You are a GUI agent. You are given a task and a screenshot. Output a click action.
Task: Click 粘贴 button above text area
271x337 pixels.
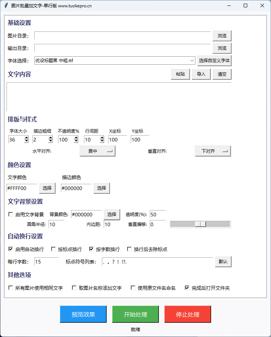[x=180, y=74]
